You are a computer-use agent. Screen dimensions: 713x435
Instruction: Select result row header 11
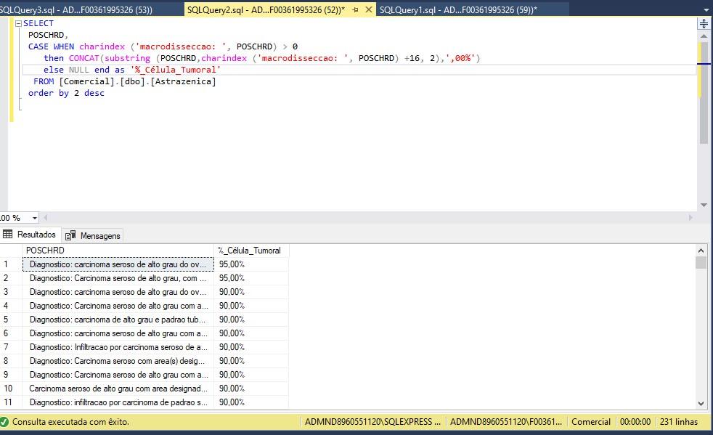[x=11, y=402]
